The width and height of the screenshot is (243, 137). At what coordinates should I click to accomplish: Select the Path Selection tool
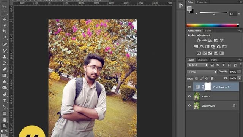coord(5,107)
